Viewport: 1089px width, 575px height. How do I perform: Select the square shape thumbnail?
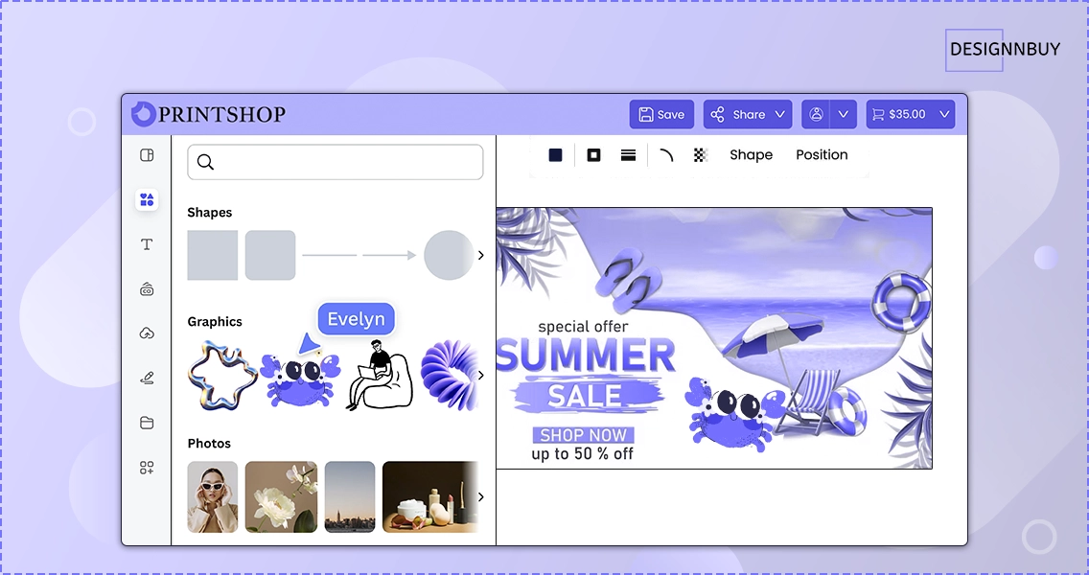213,256
